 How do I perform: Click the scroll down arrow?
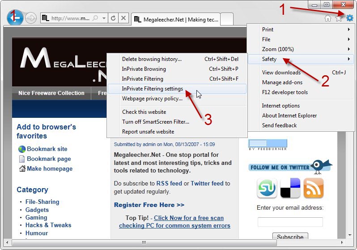tap(350, 235)
